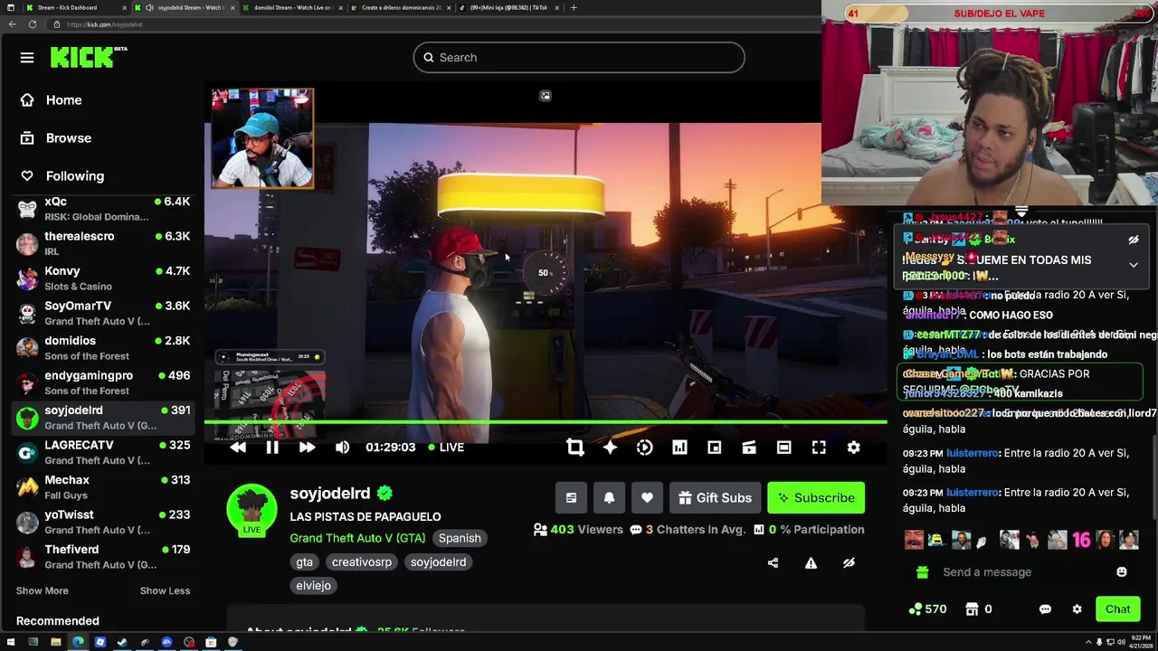Open the emoji picker in chat
Viewport: 1158px width, 651px height.
(1122, 572)
